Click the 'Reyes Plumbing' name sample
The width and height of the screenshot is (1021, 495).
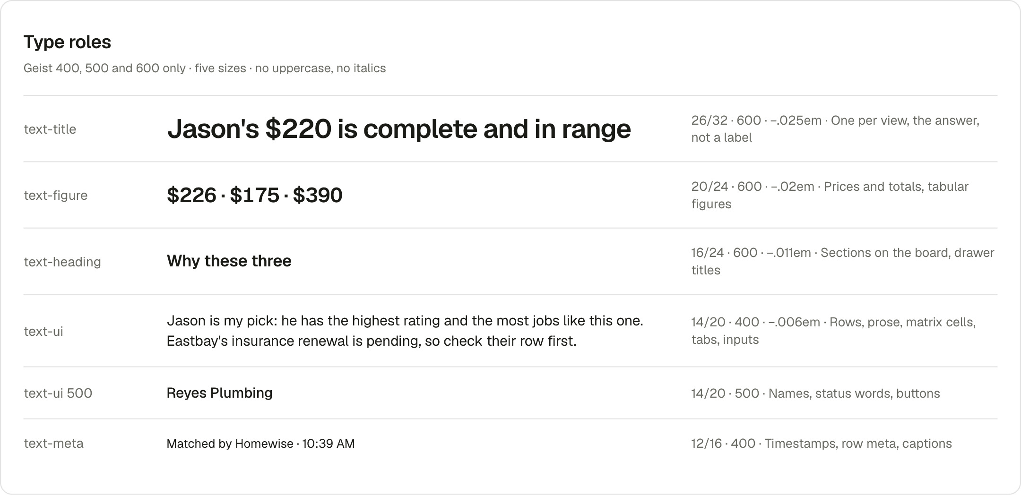tap(220, 393)
